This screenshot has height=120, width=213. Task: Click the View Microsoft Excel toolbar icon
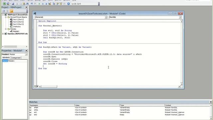pos(4,4)
